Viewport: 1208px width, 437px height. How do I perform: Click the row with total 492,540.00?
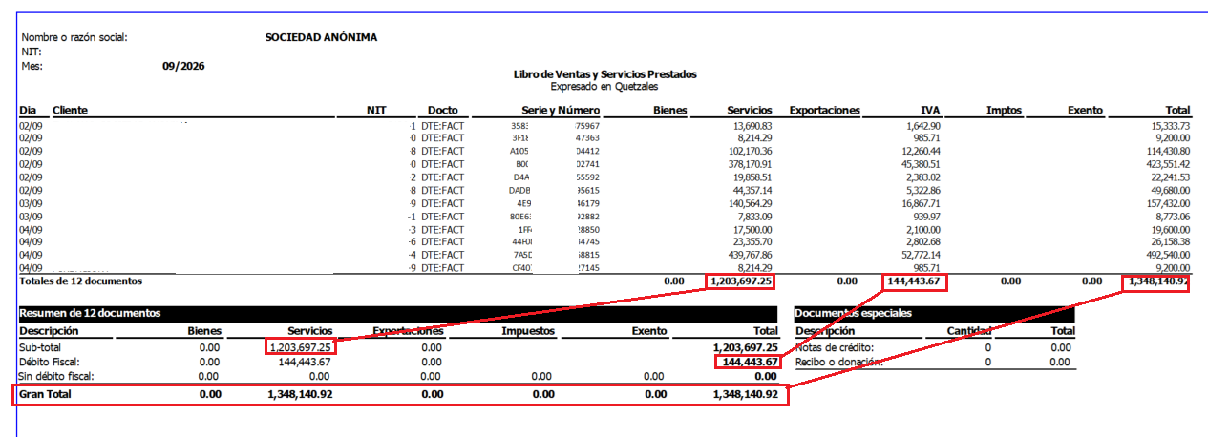tap(604, 256)
